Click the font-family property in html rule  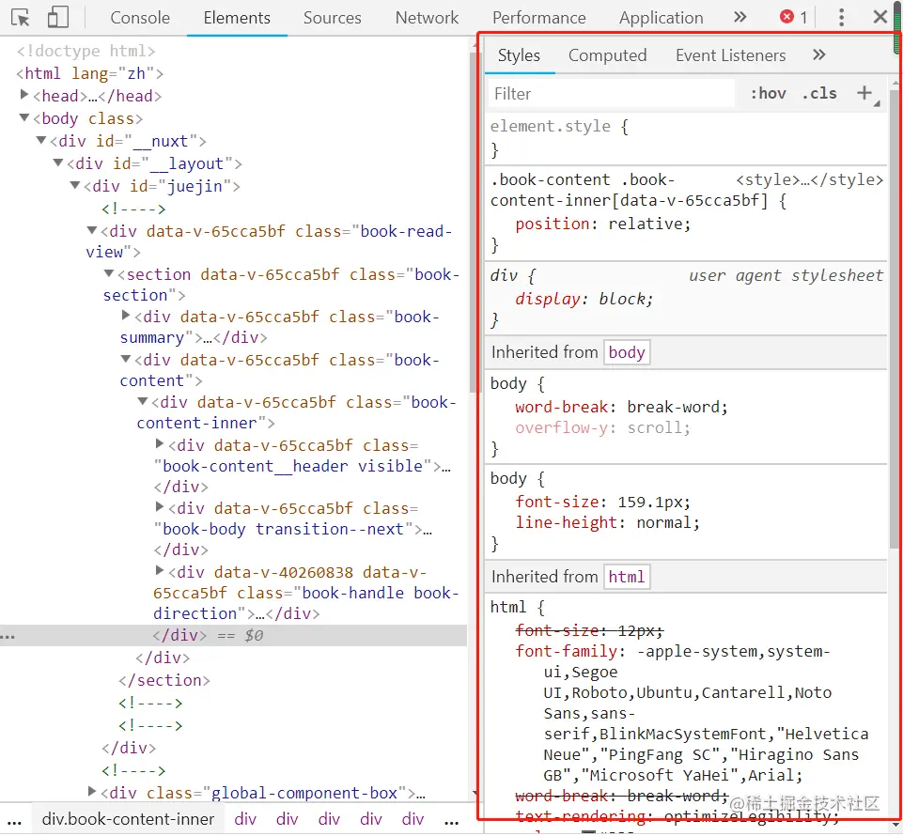coord(567,652)
